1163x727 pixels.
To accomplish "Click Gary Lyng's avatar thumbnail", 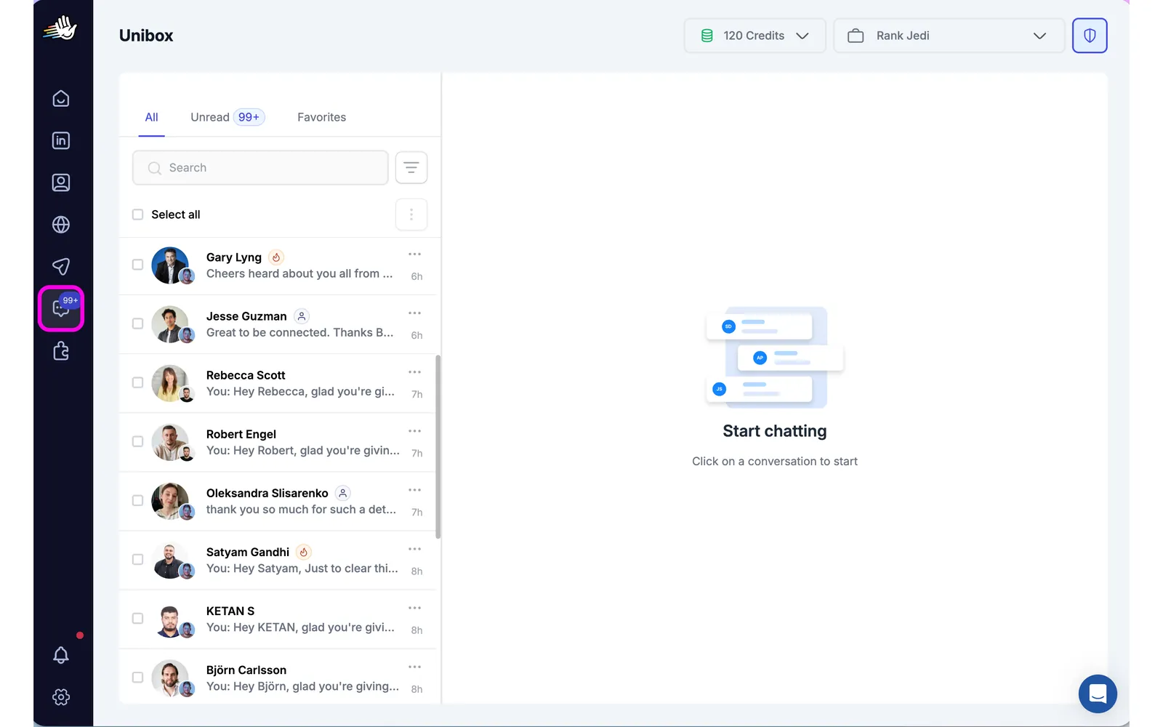I will (170, 265).
